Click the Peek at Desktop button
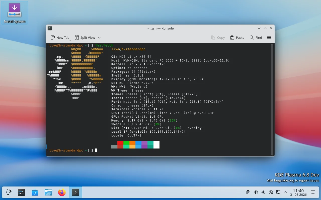321x200 pixels. point(313,192)
